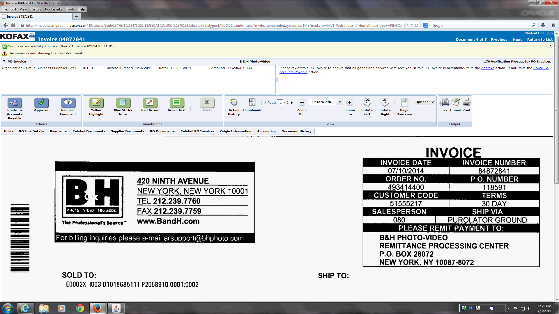Rotate the page left
This screenshot has width=559, height=314.
(x=367, y=103)
